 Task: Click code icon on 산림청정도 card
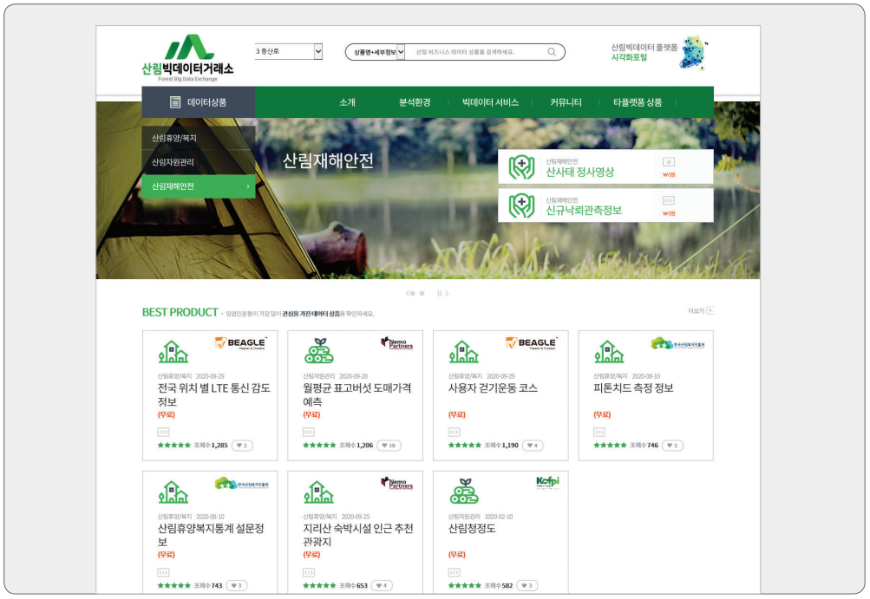tap(454, 572)
